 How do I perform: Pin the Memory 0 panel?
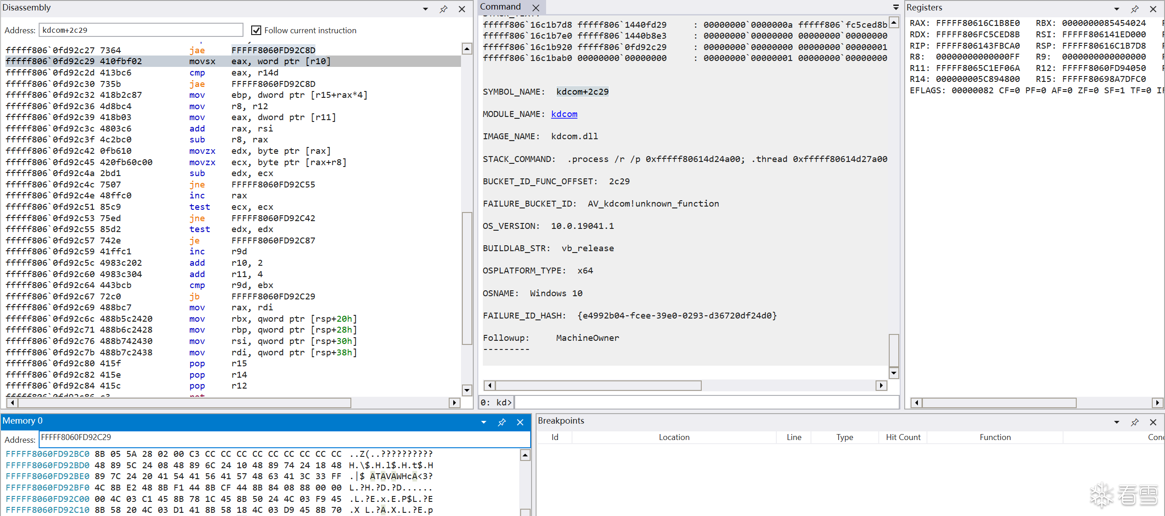click(501, 422)
